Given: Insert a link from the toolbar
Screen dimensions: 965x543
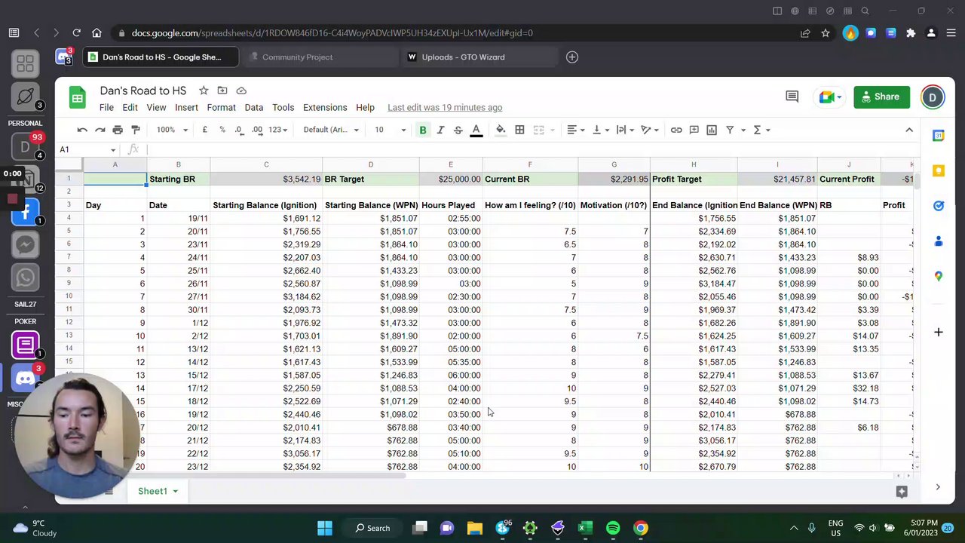Looking at the screenshot, I should point(676,130).
